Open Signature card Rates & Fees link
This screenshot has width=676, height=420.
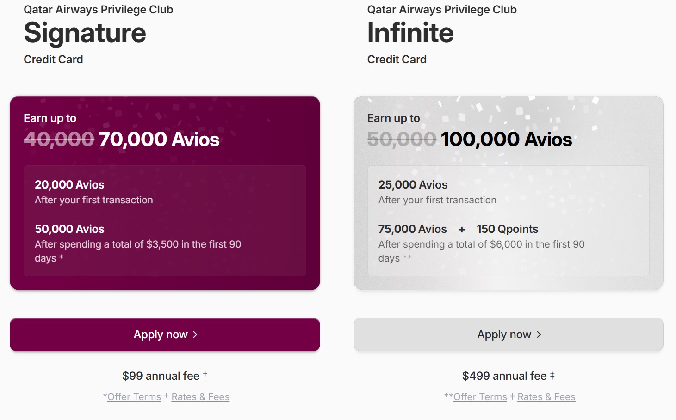click(200, 397)
